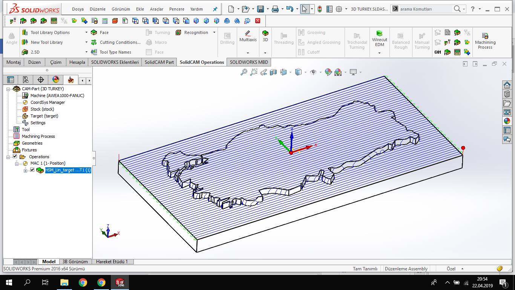Toggle the menu bar pin icon
Screen dimensions: 515x290
pyautogui.click(x=215, y=9)
